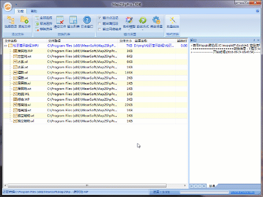Open the website link in status bar
263x197 pixels.
(242, 192)
